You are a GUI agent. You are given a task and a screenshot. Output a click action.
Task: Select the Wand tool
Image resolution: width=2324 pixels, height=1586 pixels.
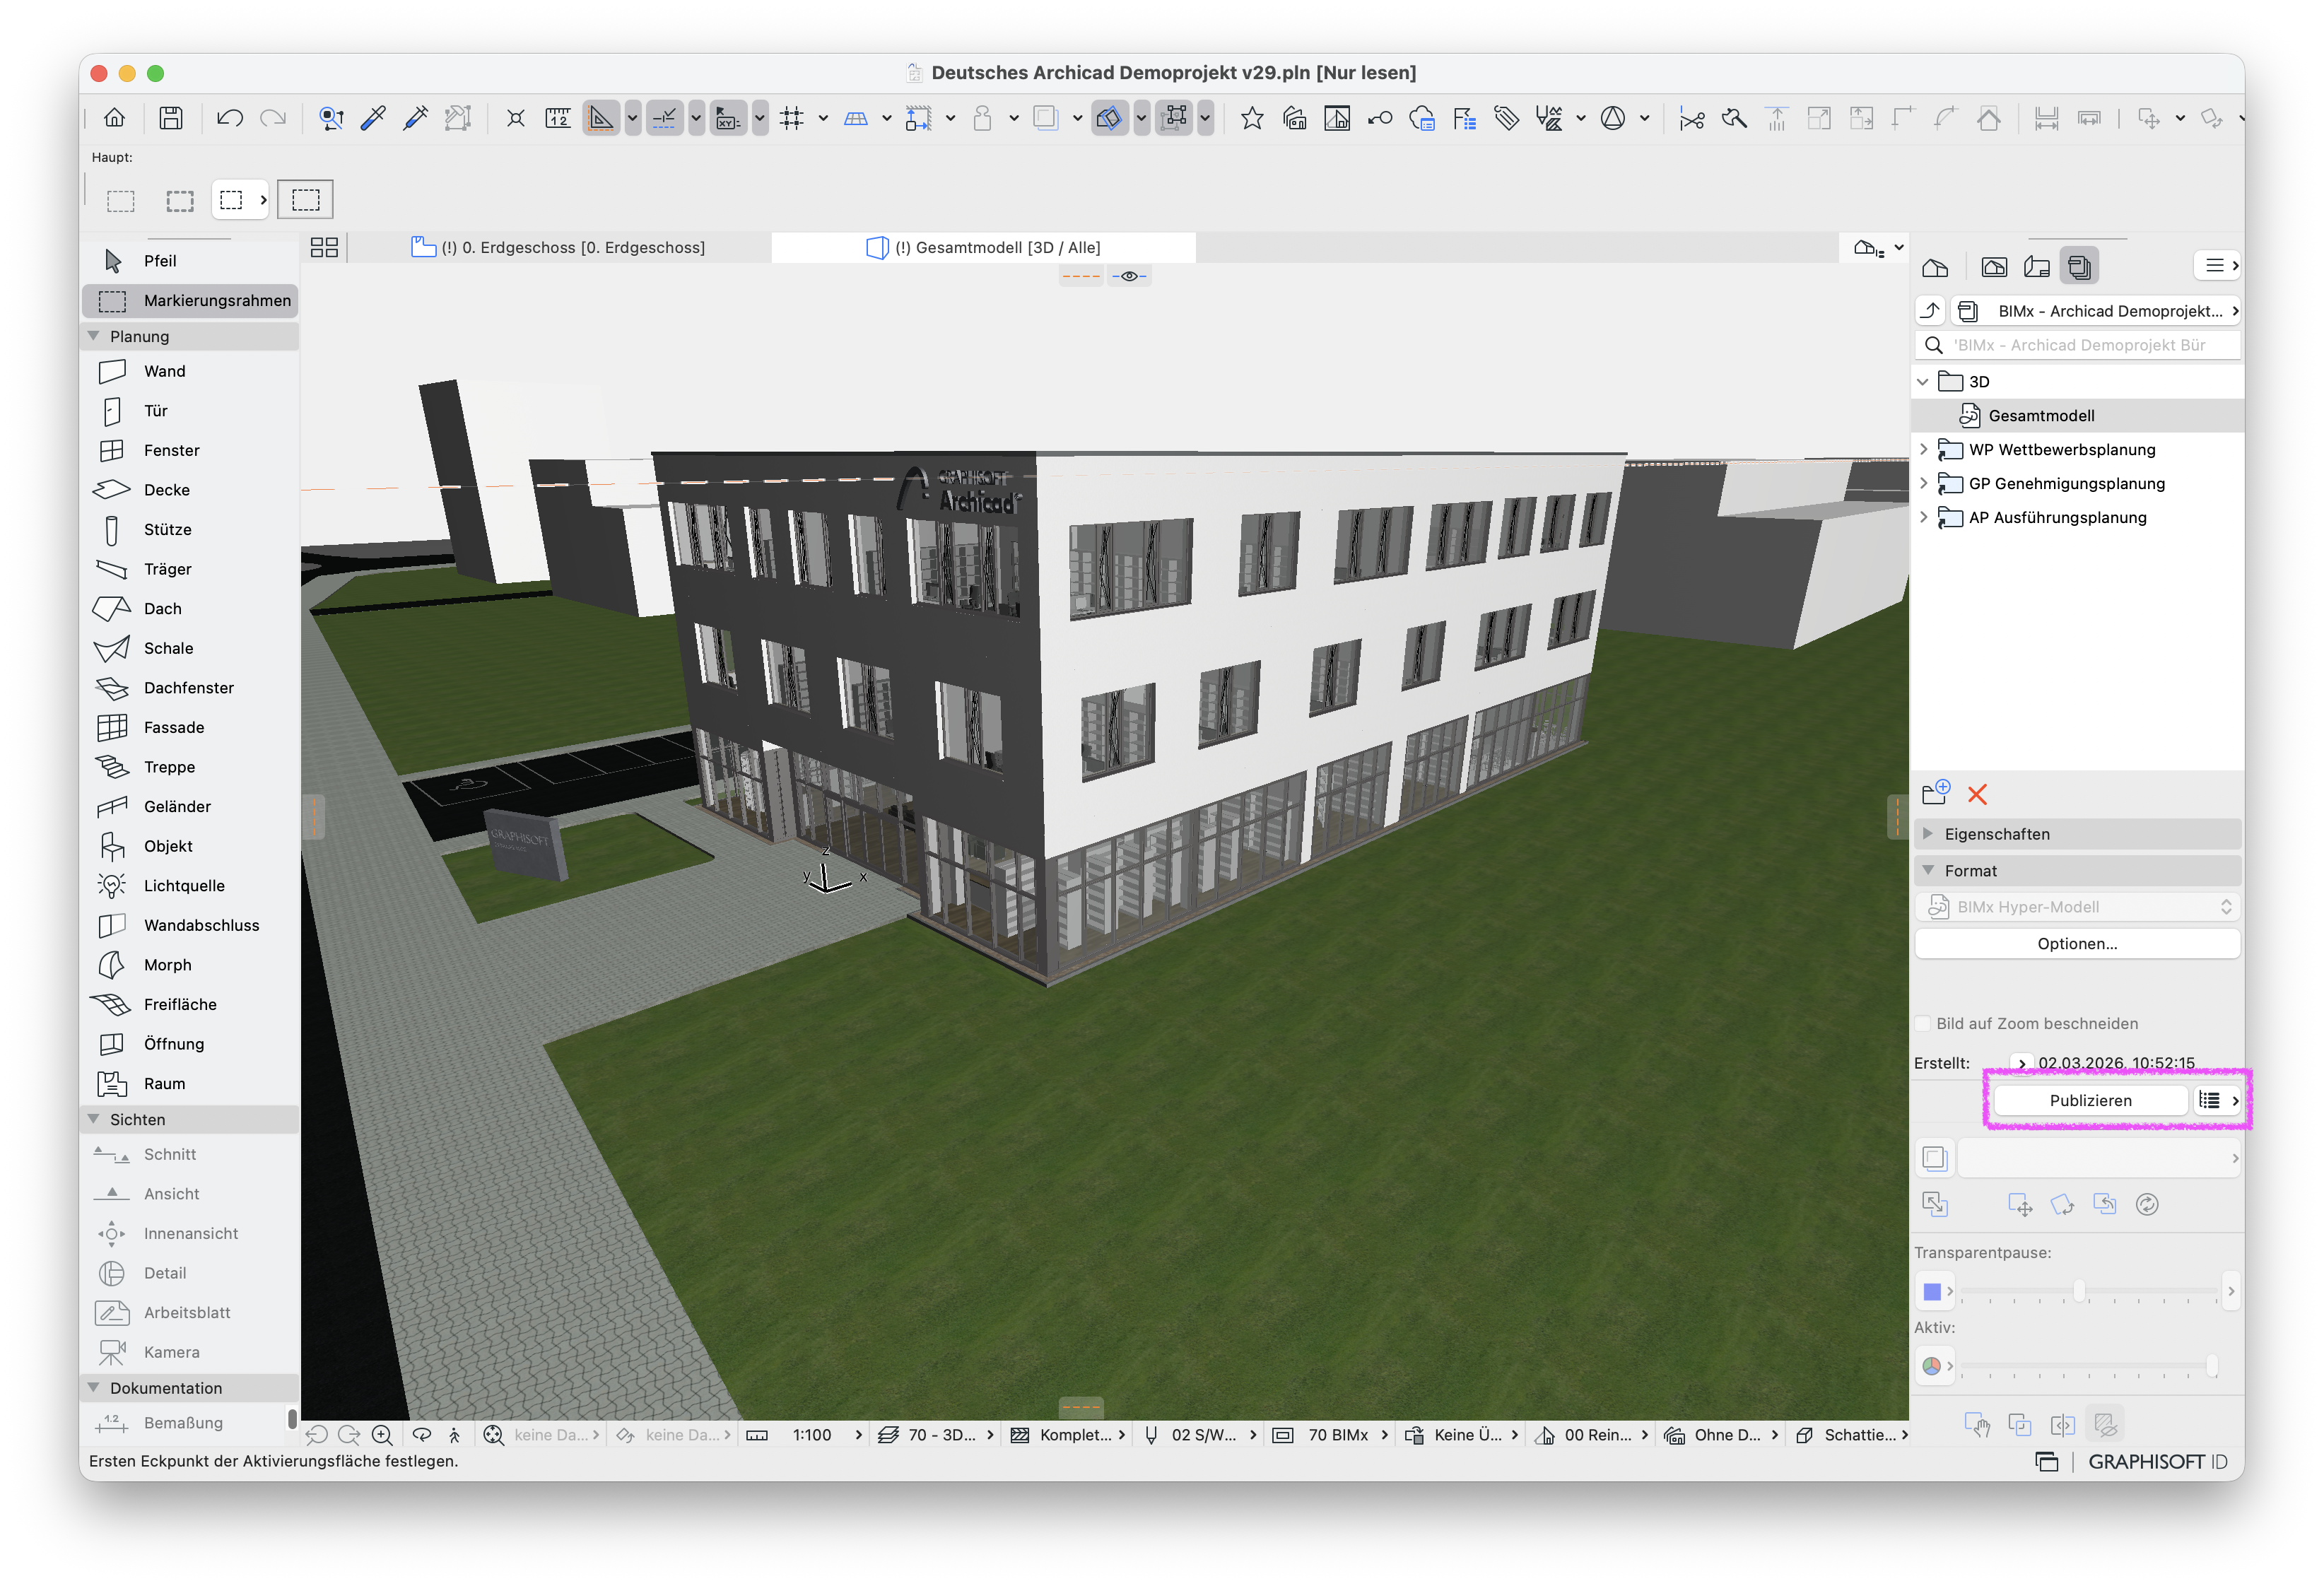point(189,371)
